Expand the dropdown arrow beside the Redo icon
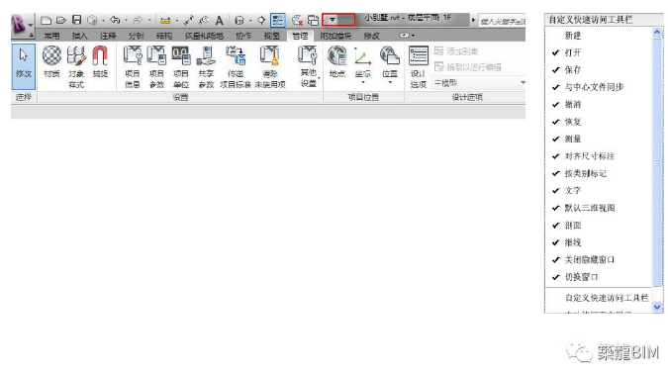 tap(149, 20)
